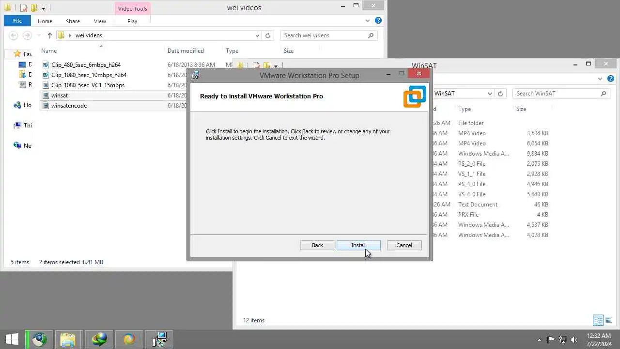620x349 pixels.
Task: Sort by Size column in wei videos
Action: (289, 50)
